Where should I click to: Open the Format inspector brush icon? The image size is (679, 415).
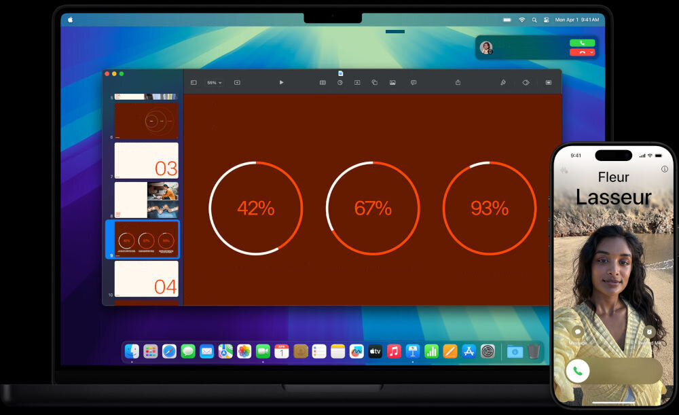coord(503,82)
